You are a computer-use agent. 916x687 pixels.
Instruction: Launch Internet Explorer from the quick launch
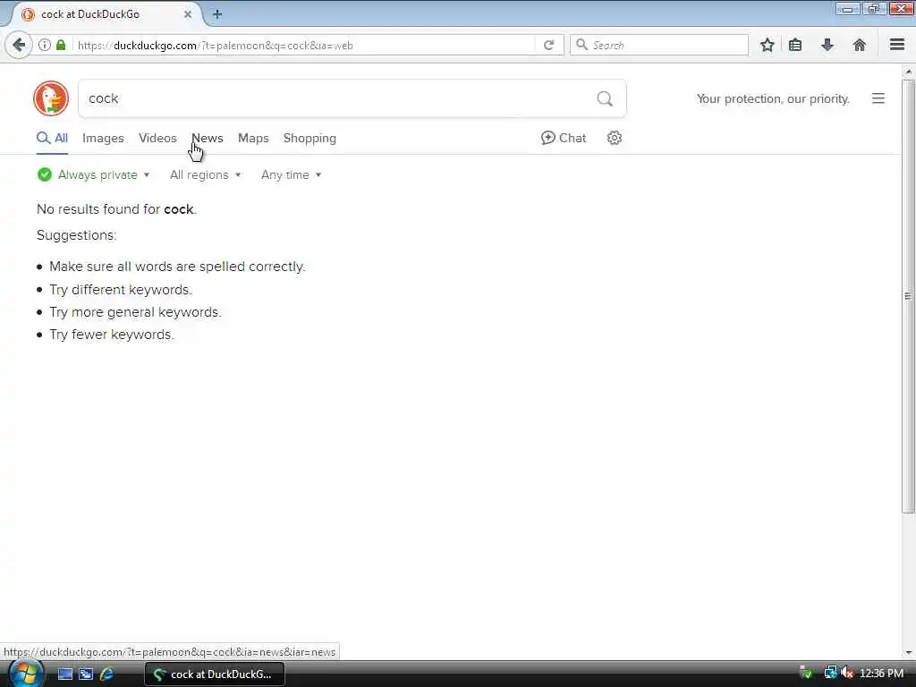pyautogui.click(x=107, y=674)
